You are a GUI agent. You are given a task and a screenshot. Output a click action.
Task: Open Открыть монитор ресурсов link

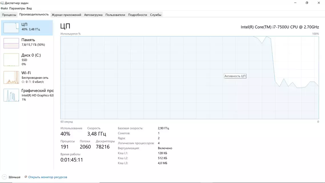pos(48,177)
